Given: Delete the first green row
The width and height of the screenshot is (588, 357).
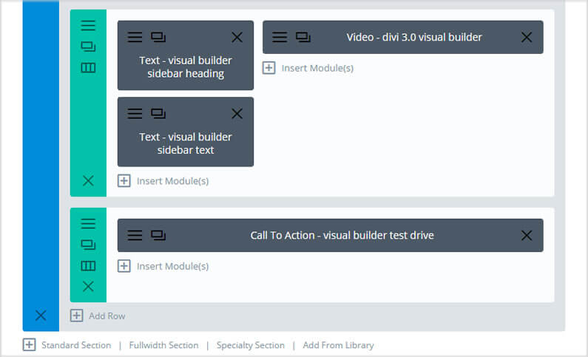Looking at the screenshot, I should tap(88, 181).
